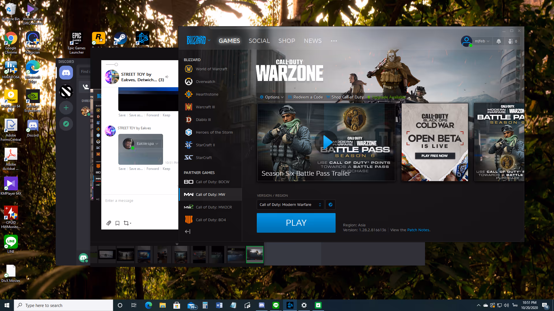This screenshot has width=554, height=311.
Task: Click the blue PLAY button
Action: 296,223
